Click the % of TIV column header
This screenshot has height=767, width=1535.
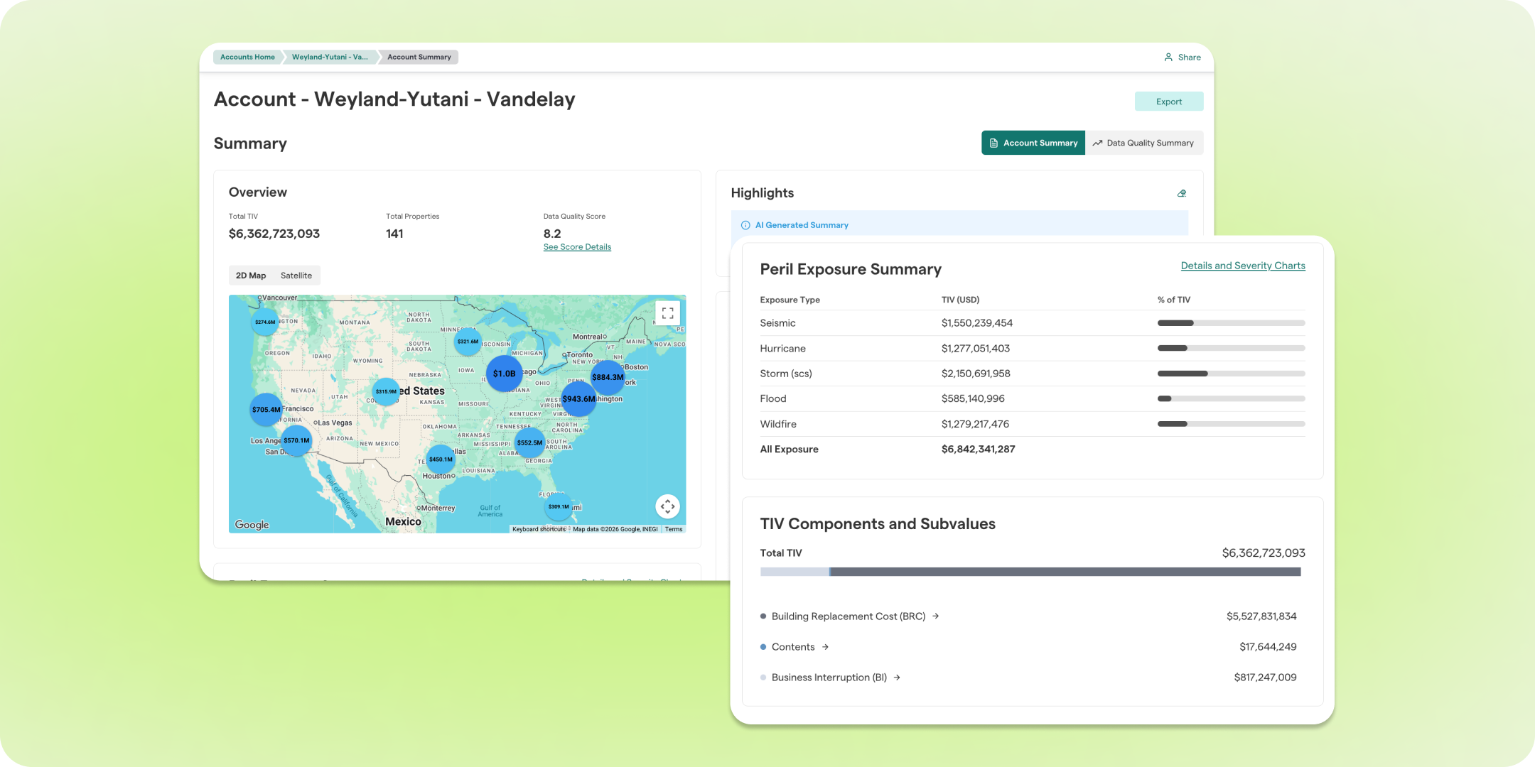pyautogui.click(x=1173, y=300)
